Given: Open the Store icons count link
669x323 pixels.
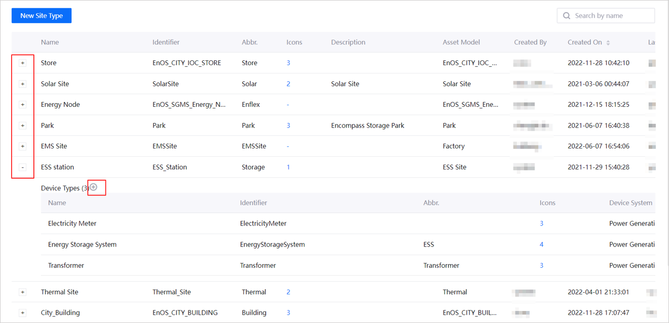Looking at the screenshot, I should [x=288, y=63].
